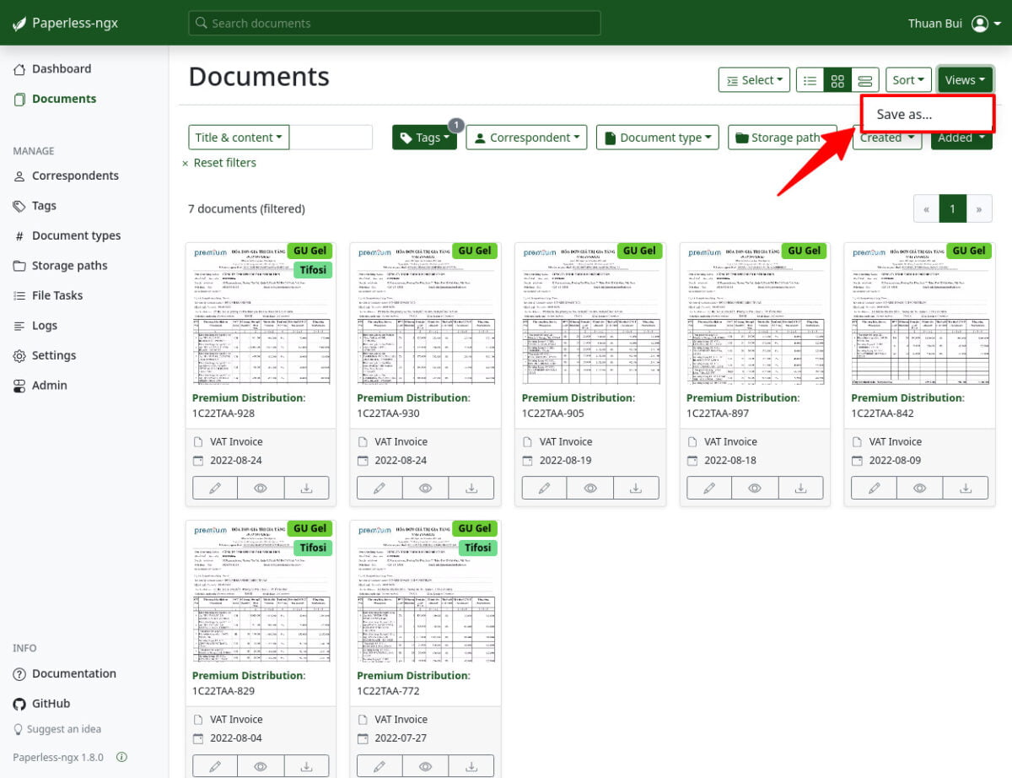Screen dimensions: 1012x778
Task: Preview document 1C22TAA-905 with the eye icon
Action: [589, 487]
